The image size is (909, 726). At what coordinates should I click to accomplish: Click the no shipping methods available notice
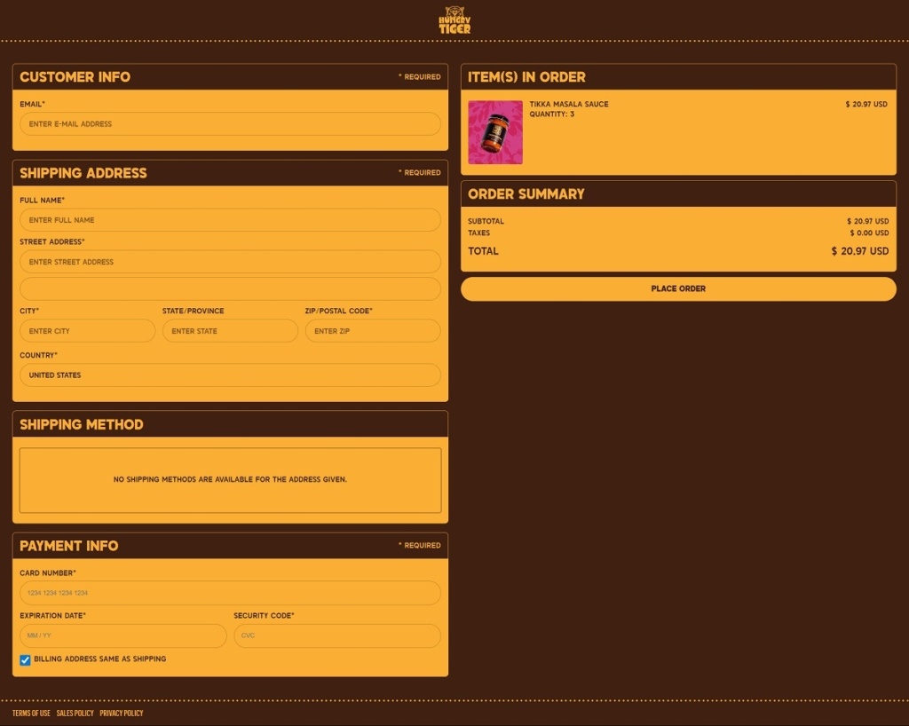point(230,480)
